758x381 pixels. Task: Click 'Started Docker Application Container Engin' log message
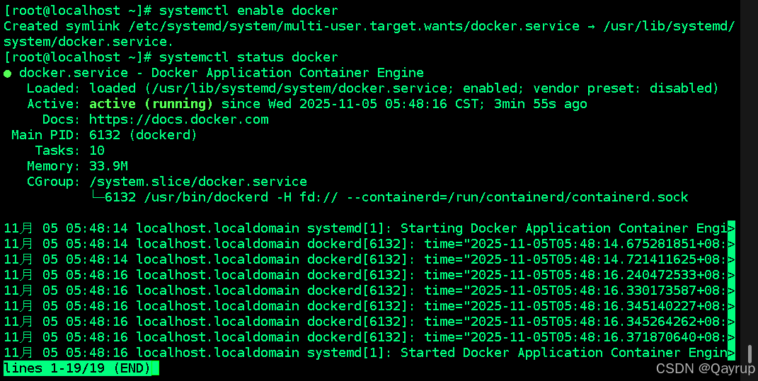564,353
